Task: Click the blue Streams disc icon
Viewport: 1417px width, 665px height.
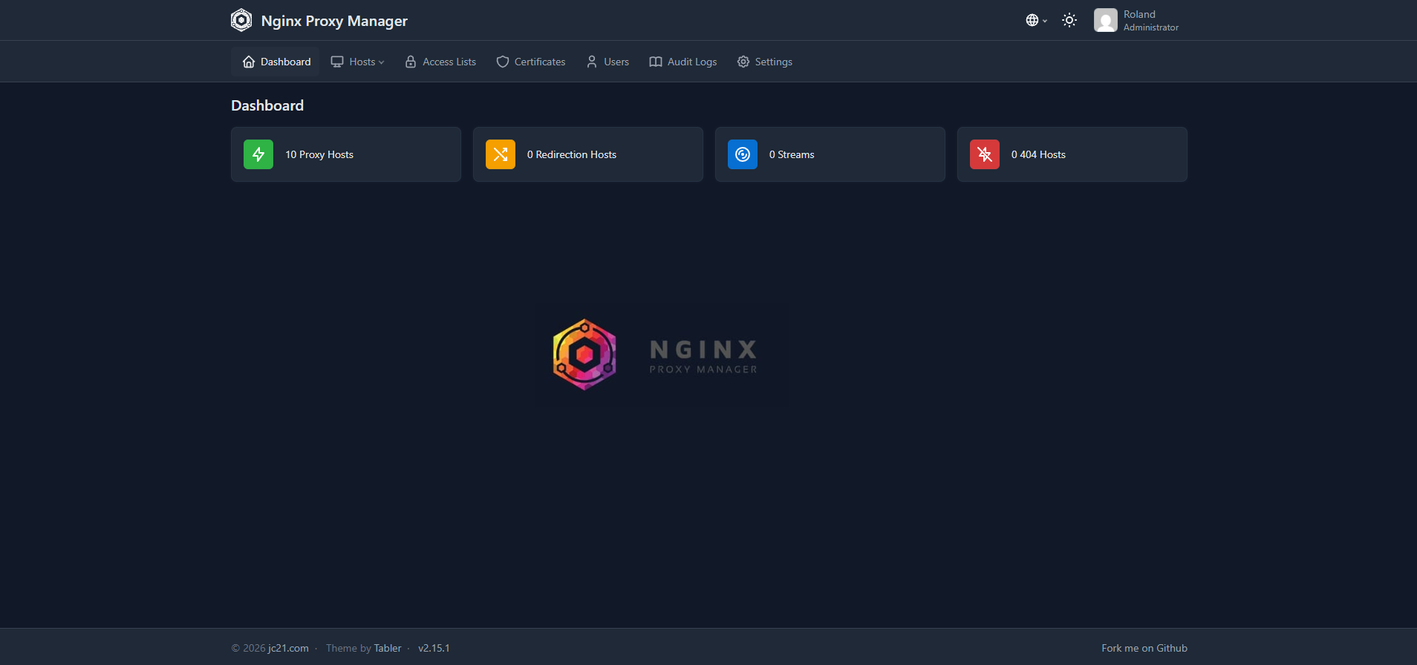Action: pos(743,154)
